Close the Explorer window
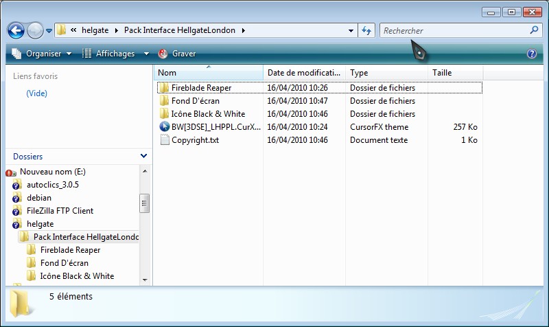The height and width of the screenshot is (327, 549). [533, 12]
